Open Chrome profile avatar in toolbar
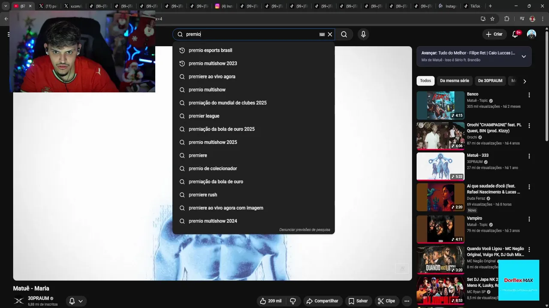Screen dimensions: 549x308 (x=532, y=19)
